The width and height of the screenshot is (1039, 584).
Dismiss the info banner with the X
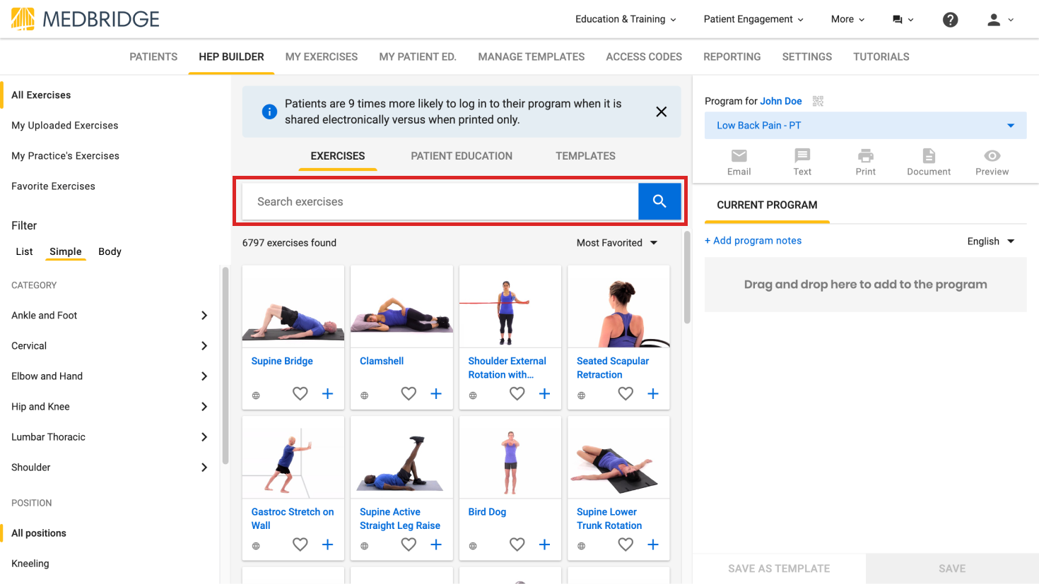662,112
